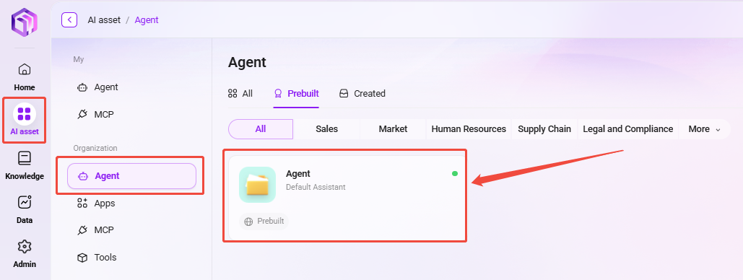Open the Knowledge book icon
Image resolution: width=743 pixels, height=280 pixels.
24,158
